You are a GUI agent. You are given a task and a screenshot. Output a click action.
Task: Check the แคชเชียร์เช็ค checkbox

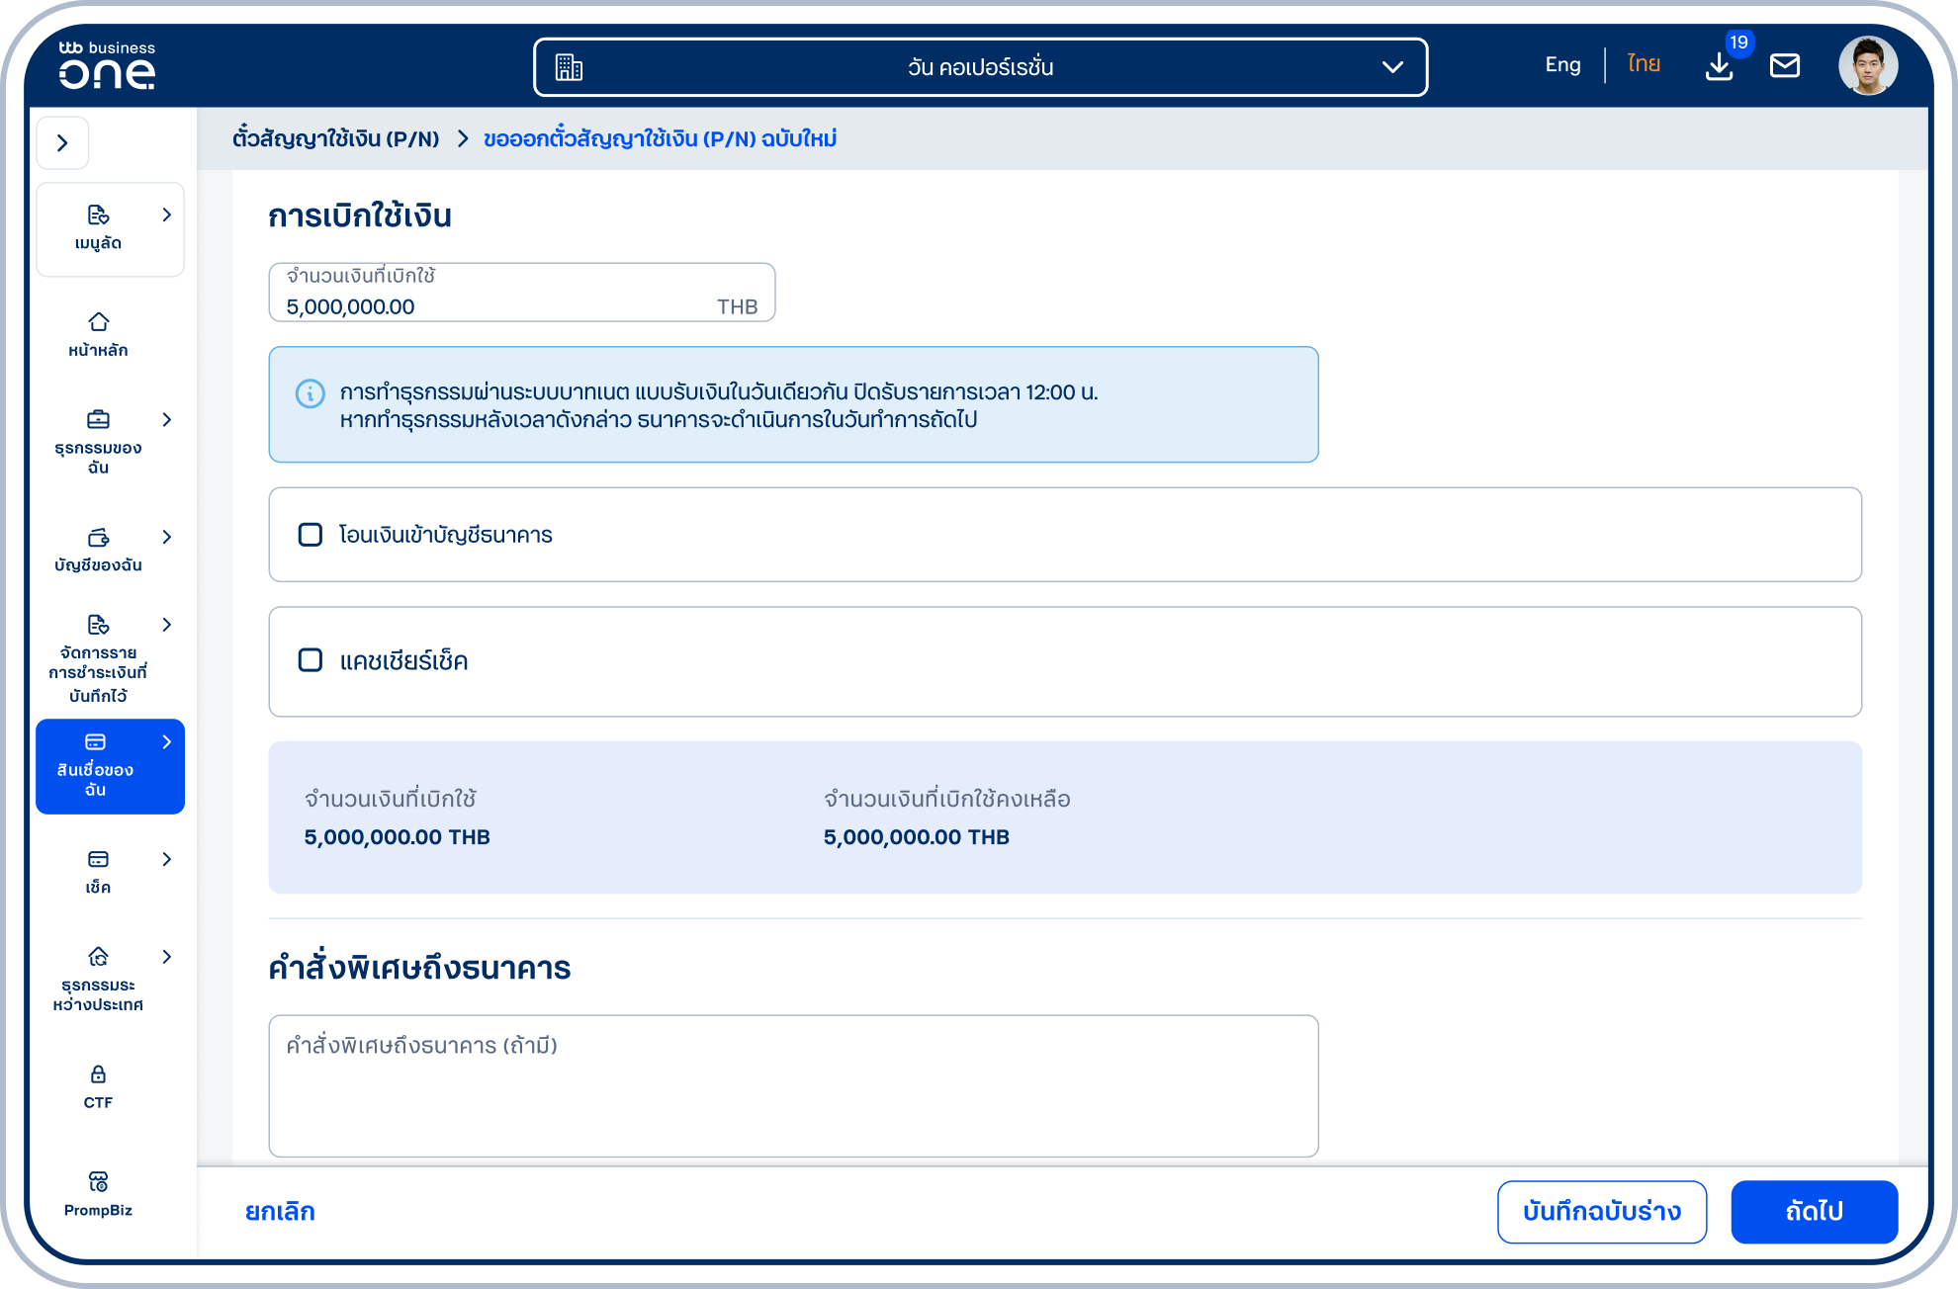(x=311, y=660)
